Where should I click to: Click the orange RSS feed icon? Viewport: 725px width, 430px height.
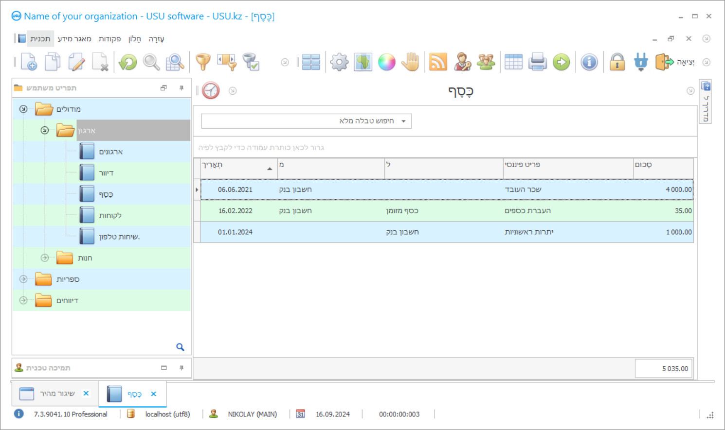tap(438, 62)
